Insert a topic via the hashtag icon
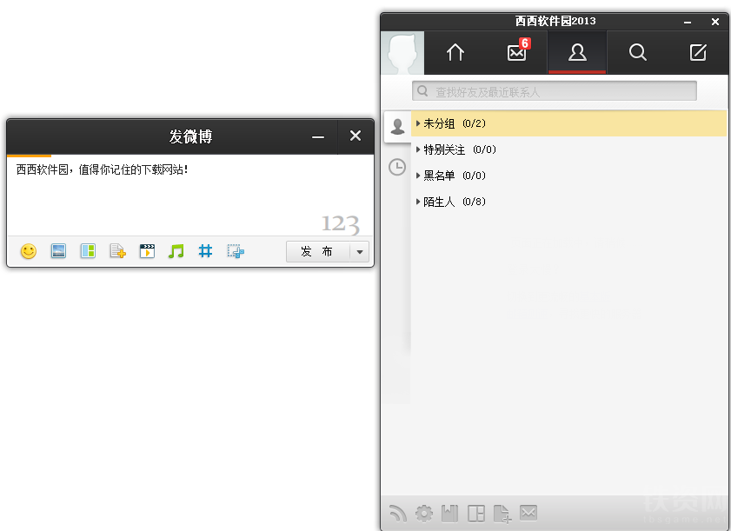The image size is (731, 531). [206, 251]
